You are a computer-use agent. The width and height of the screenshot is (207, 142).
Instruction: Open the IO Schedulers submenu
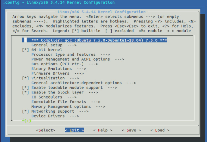(54, 97)
